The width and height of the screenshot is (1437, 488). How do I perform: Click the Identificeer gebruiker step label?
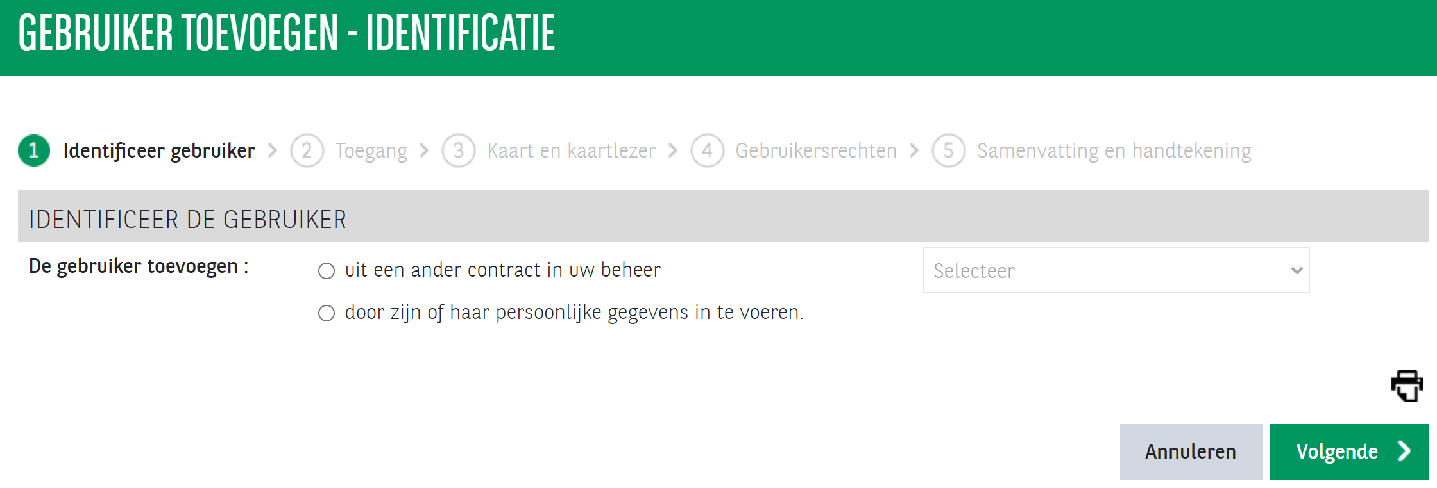click(x=159, y=151)
